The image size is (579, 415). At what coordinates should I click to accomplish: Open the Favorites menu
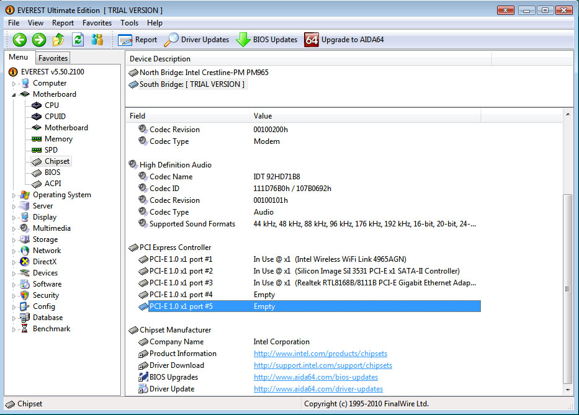pyautogui.click(x=97, y=23)
